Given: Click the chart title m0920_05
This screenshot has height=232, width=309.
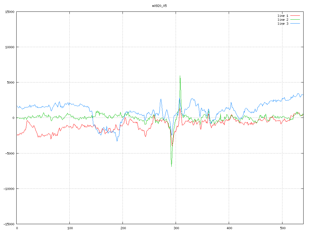Looking at the screenshot, I should (159, 6).
